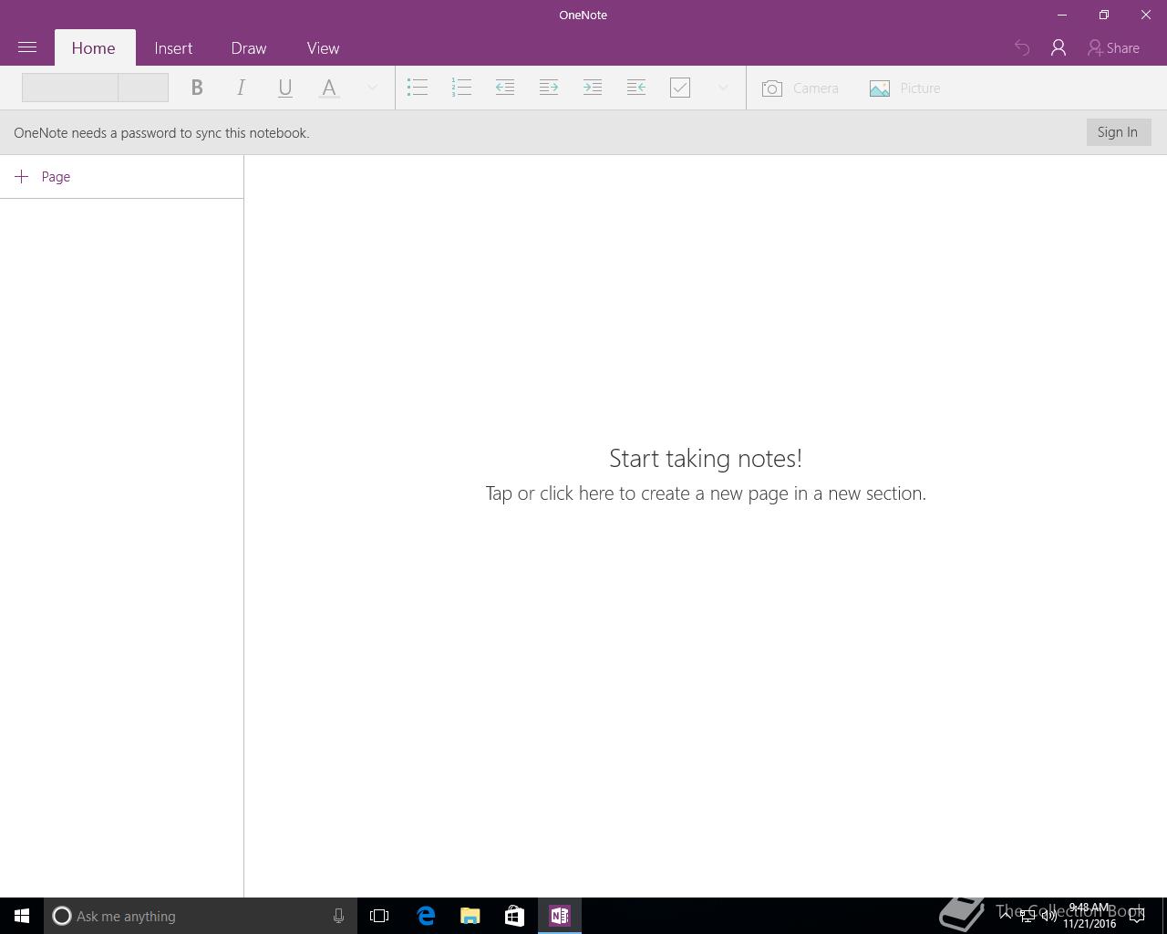
Task: Click the OneNote taskbar icon
Action: coord(560,916)
